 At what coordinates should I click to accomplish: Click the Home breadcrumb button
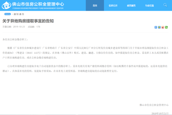click(x=8, y=14)
